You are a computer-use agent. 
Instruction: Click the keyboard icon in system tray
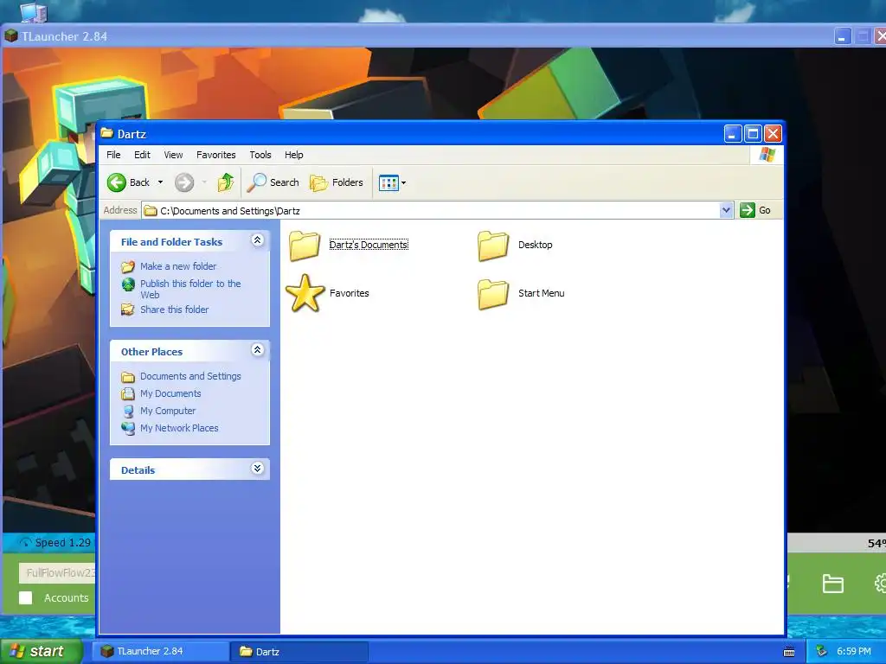(789, 652)
